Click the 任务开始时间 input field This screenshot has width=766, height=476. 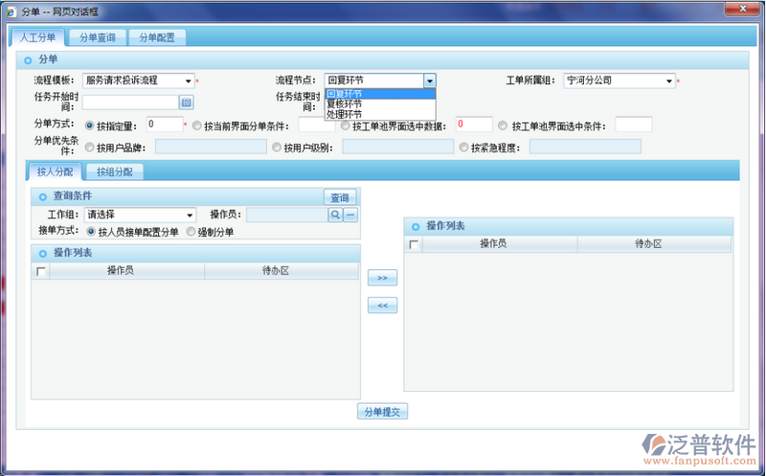coord(130,102)
